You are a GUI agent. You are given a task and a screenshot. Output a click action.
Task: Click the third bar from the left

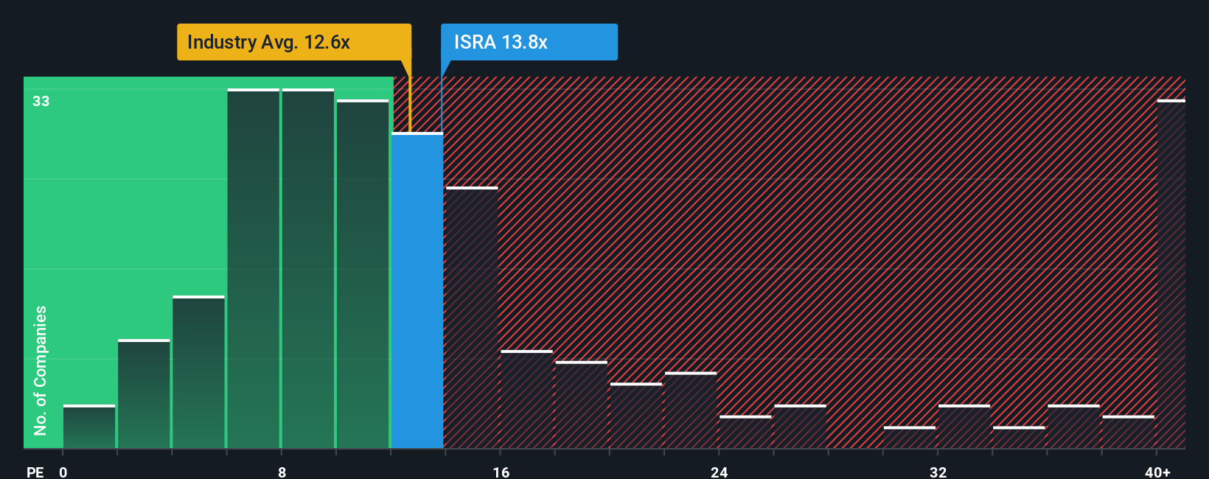[199, 372]
